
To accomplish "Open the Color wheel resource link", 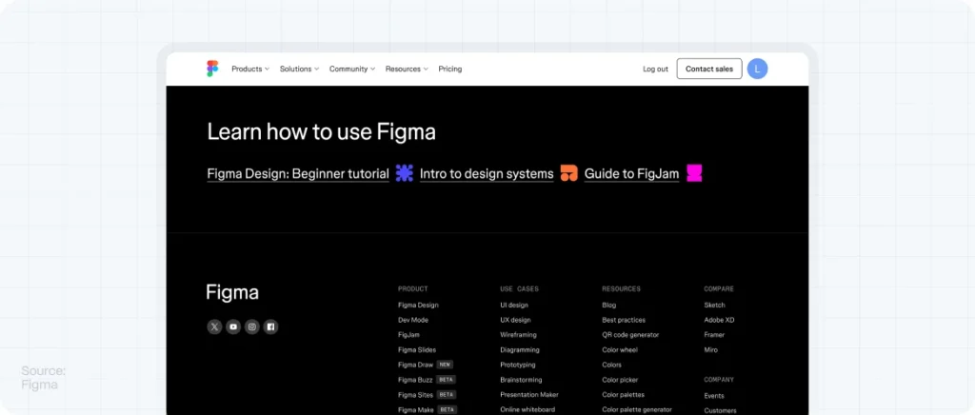I will [620, 349].
